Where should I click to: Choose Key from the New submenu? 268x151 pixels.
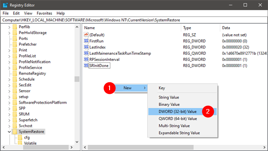click(x=182, y=88)
